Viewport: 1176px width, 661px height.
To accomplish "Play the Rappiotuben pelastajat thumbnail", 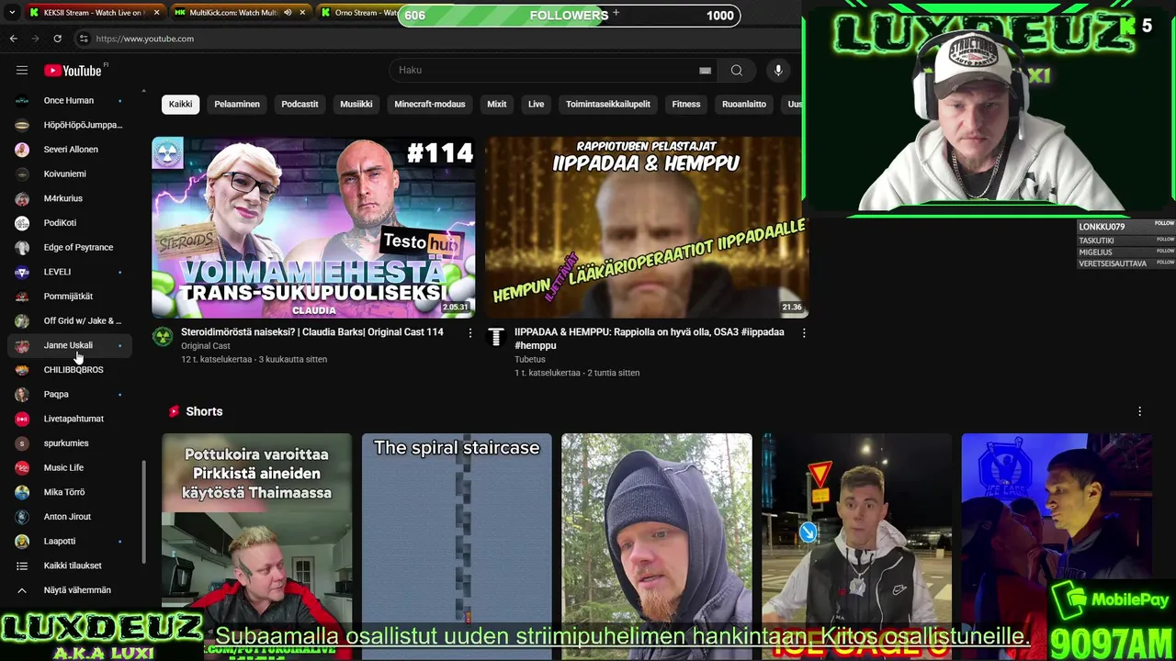I will click(x=647, y=228).
